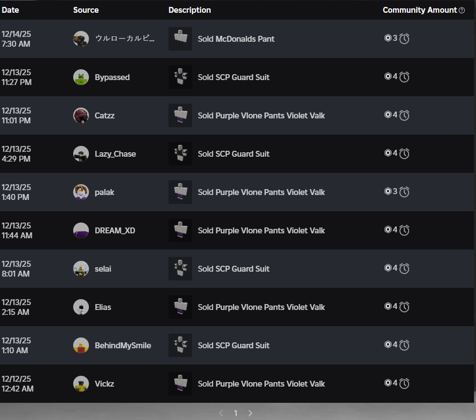Click the SCP Guard Suit thumbnail in selai's row
The height and width of the screenshot is (420, 476).
180,269
